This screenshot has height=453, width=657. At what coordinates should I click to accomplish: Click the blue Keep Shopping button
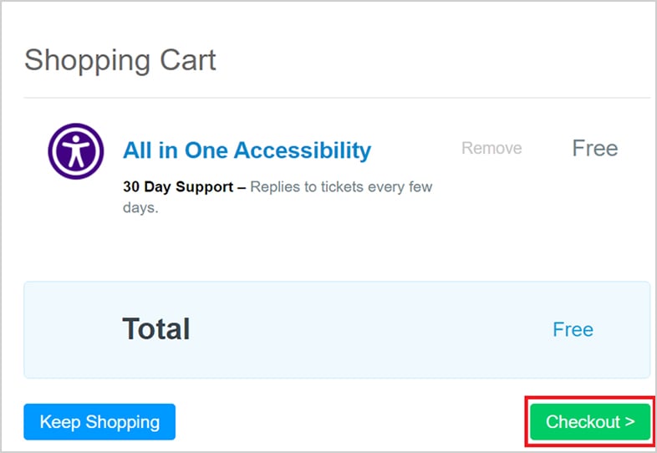coord(99,421)
